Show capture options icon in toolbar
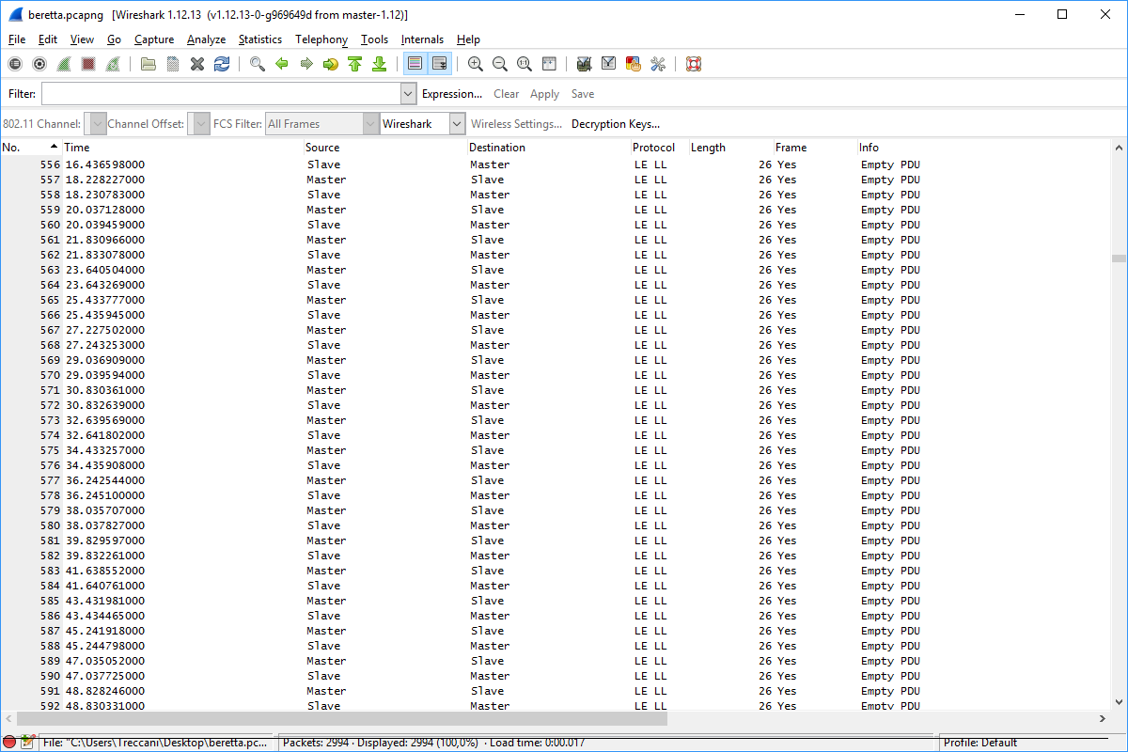 tap(39, 64)
